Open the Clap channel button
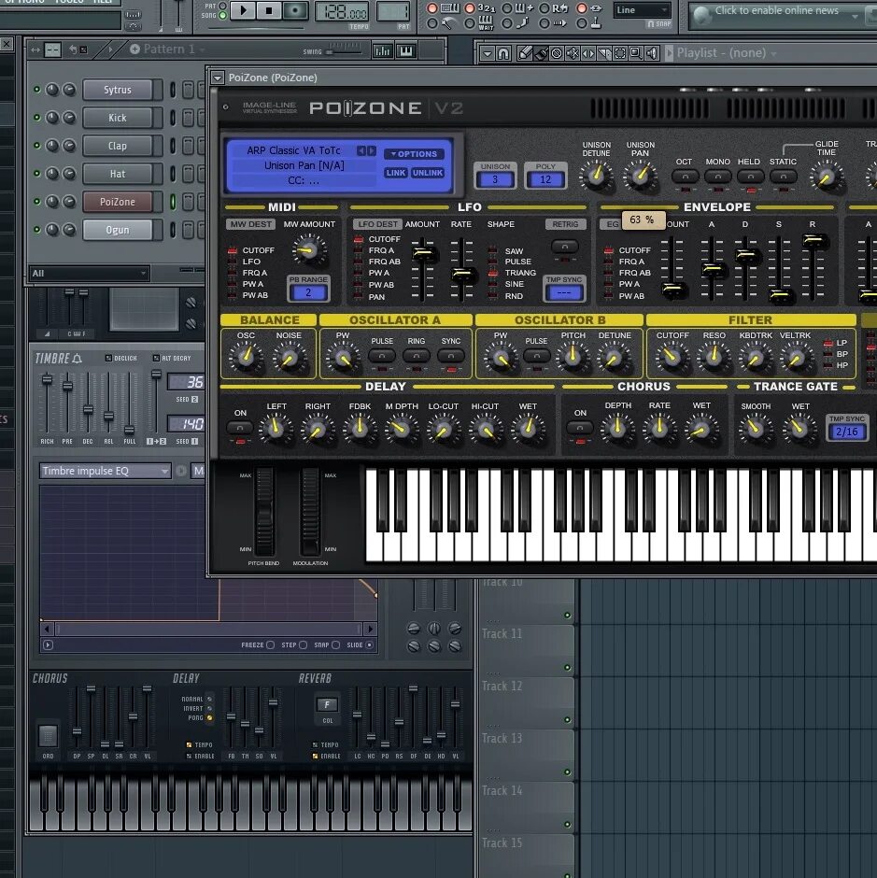 (x=118, y=146)
